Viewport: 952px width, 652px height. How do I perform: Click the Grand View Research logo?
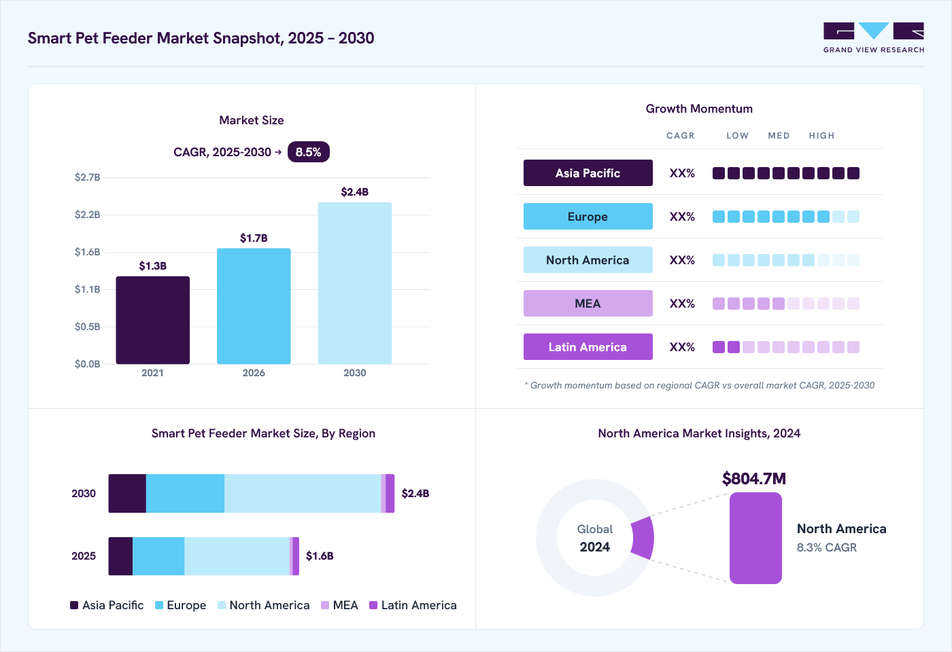[x=874, y=38]
